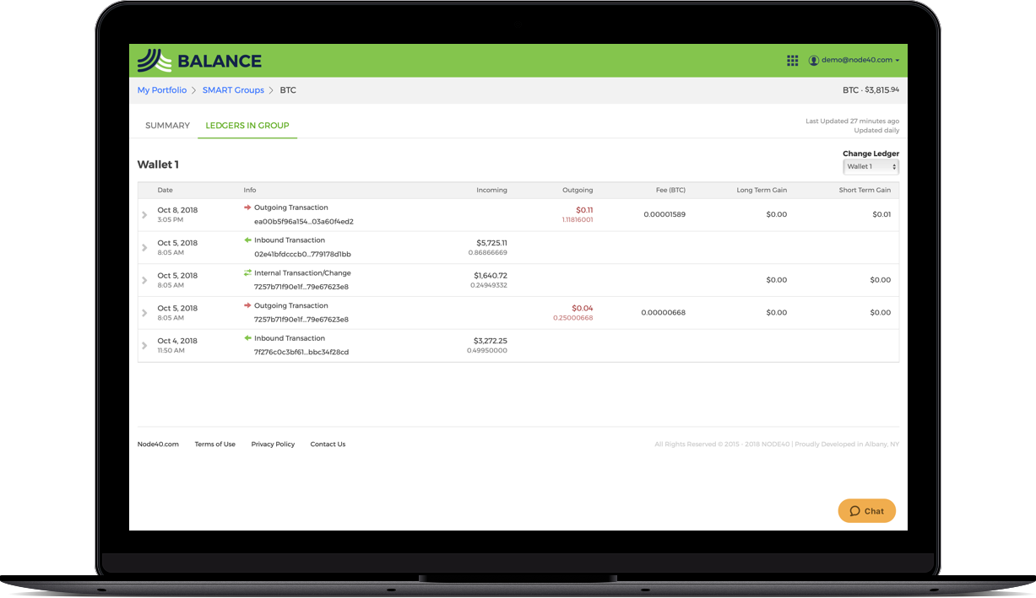Viewport: 1036px width, 598px height.
Task: Open the Chat button
Action: [x=866, y=511]
